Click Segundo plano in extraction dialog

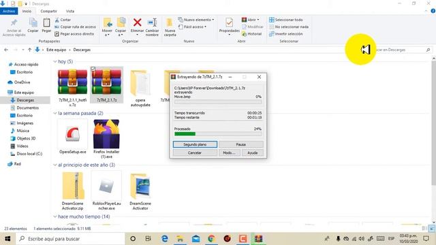(195, 144)
